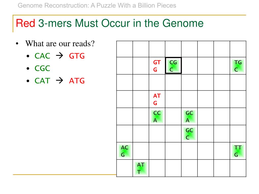The height and width of the screenshot is (194, 259).
Task: Click the 'Genome Reconstruction' header text
Action: click(x=97, y=6)
